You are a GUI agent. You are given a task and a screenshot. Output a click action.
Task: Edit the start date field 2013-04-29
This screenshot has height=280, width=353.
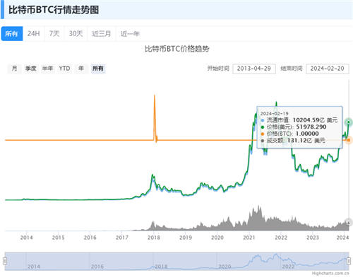pos(254,69)
